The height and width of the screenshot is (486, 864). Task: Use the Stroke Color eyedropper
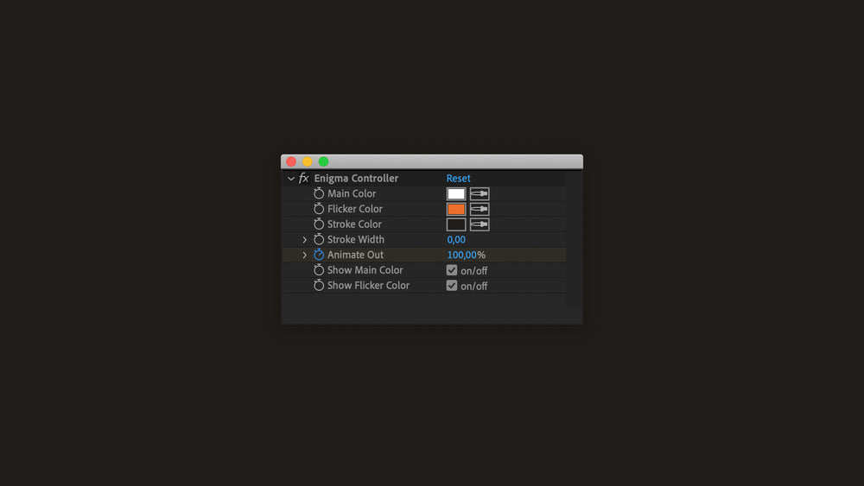[x=480, y=224]
